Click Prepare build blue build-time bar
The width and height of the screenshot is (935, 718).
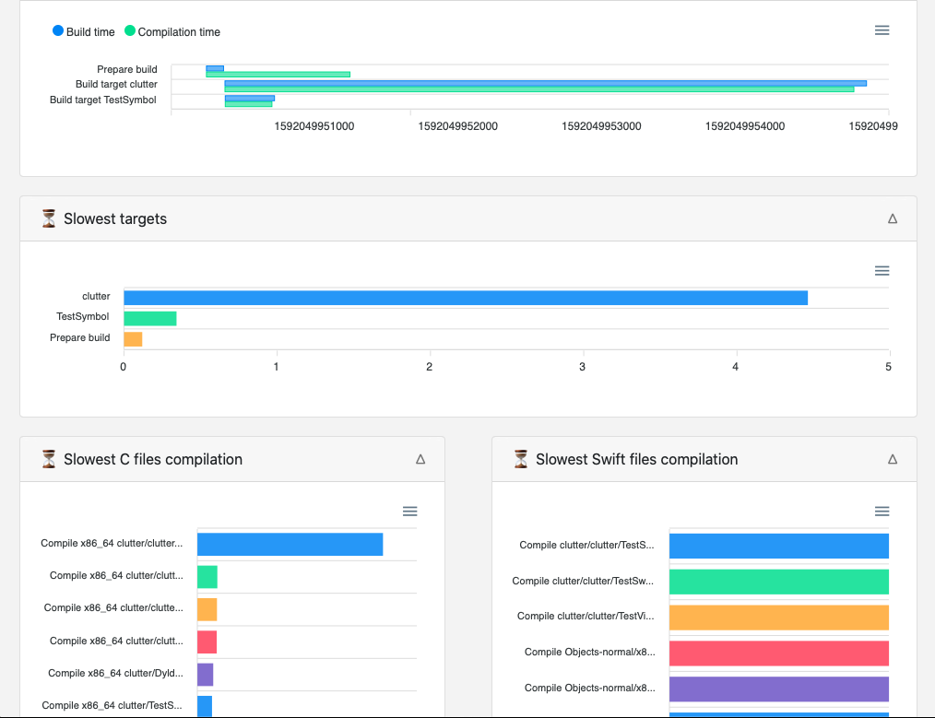(215, 68)
